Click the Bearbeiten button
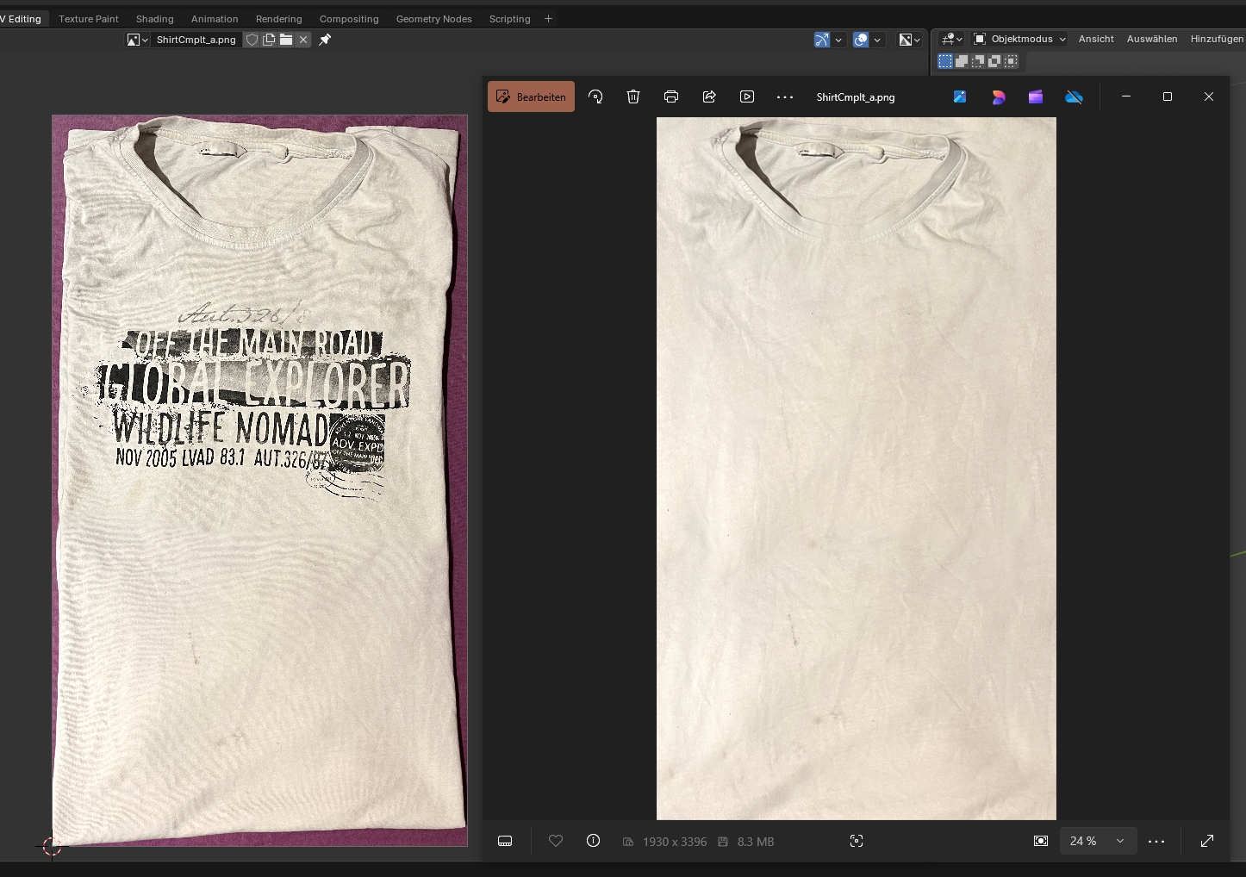 [531, 97]
